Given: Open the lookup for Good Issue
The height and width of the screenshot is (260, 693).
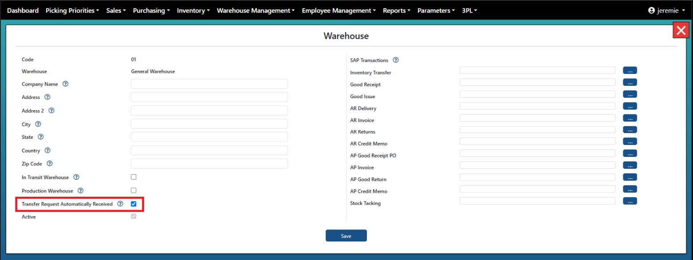Looking at the screenshot, I should coord(630,94).
